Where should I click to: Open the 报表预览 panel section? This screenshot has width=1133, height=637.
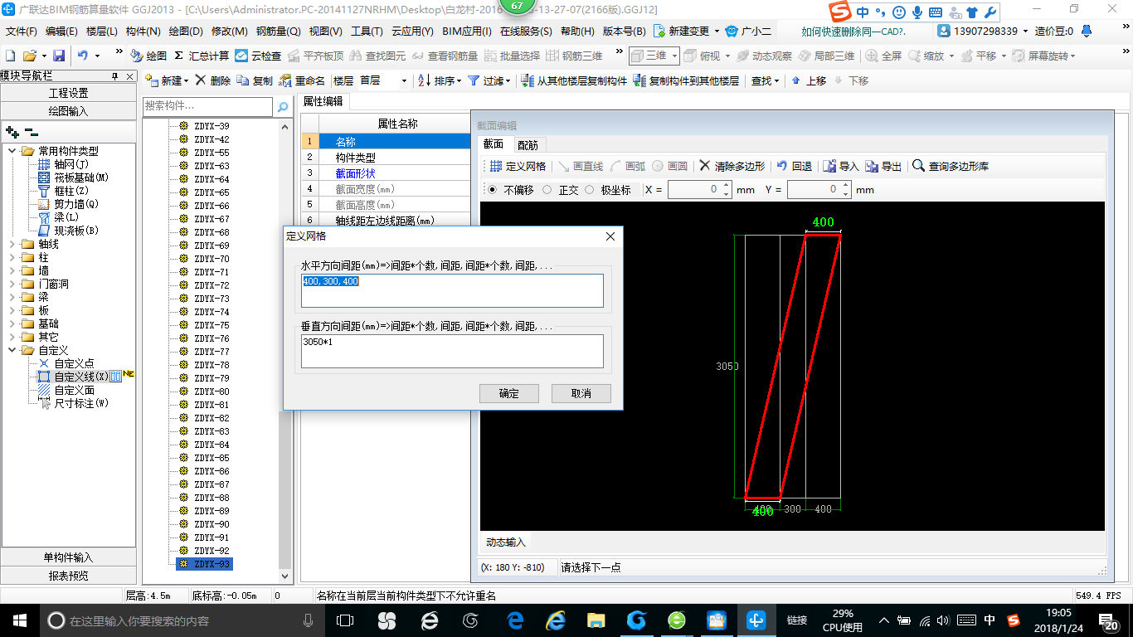(x=68, y=576)
